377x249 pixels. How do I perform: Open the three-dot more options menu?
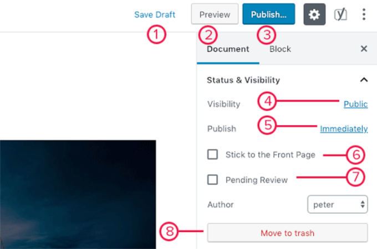pos(364,14)
